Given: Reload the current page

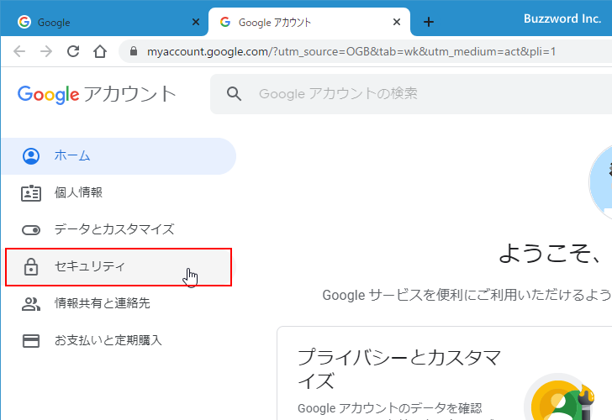Looking at the screenshot, I should (73, 51).
